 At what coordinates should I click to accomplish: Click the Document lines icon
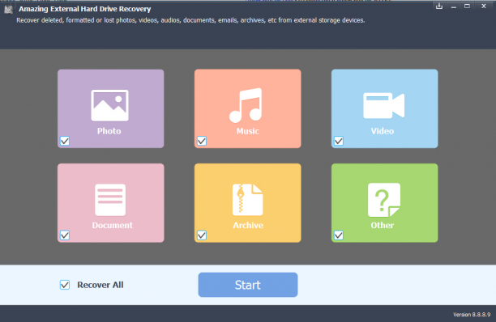coord(110,200)
